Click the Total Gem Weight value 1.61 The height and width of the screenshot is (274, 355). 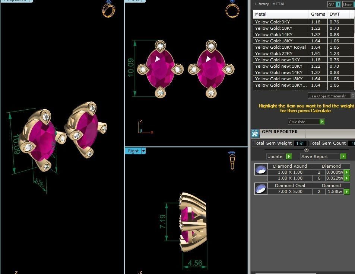coord(300,143)
